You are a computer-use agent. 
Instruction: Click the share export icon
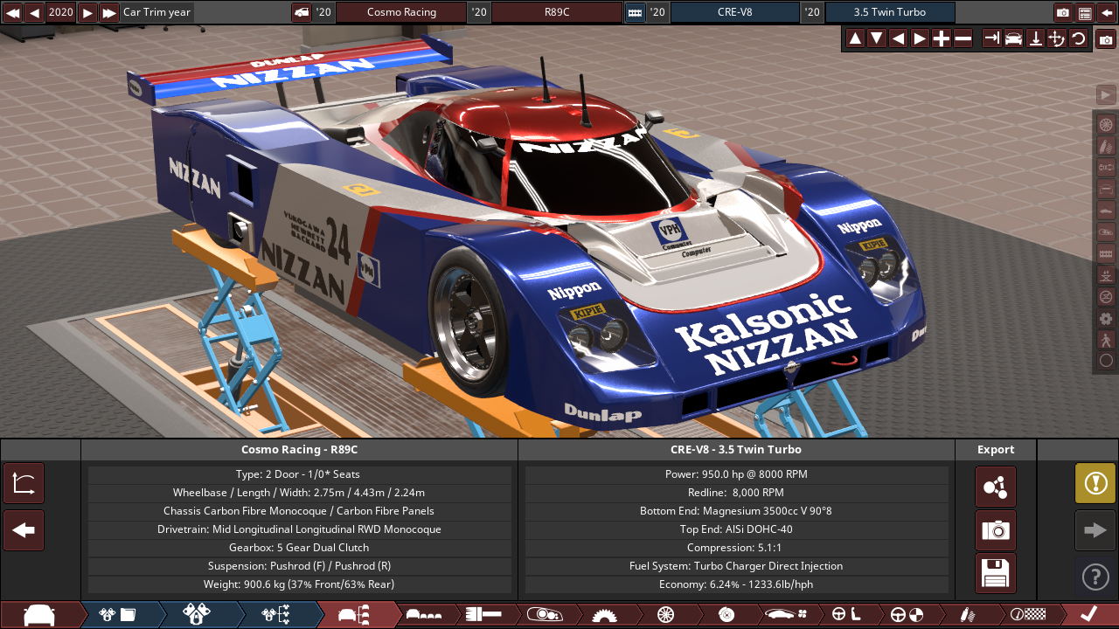pos(996,487)
